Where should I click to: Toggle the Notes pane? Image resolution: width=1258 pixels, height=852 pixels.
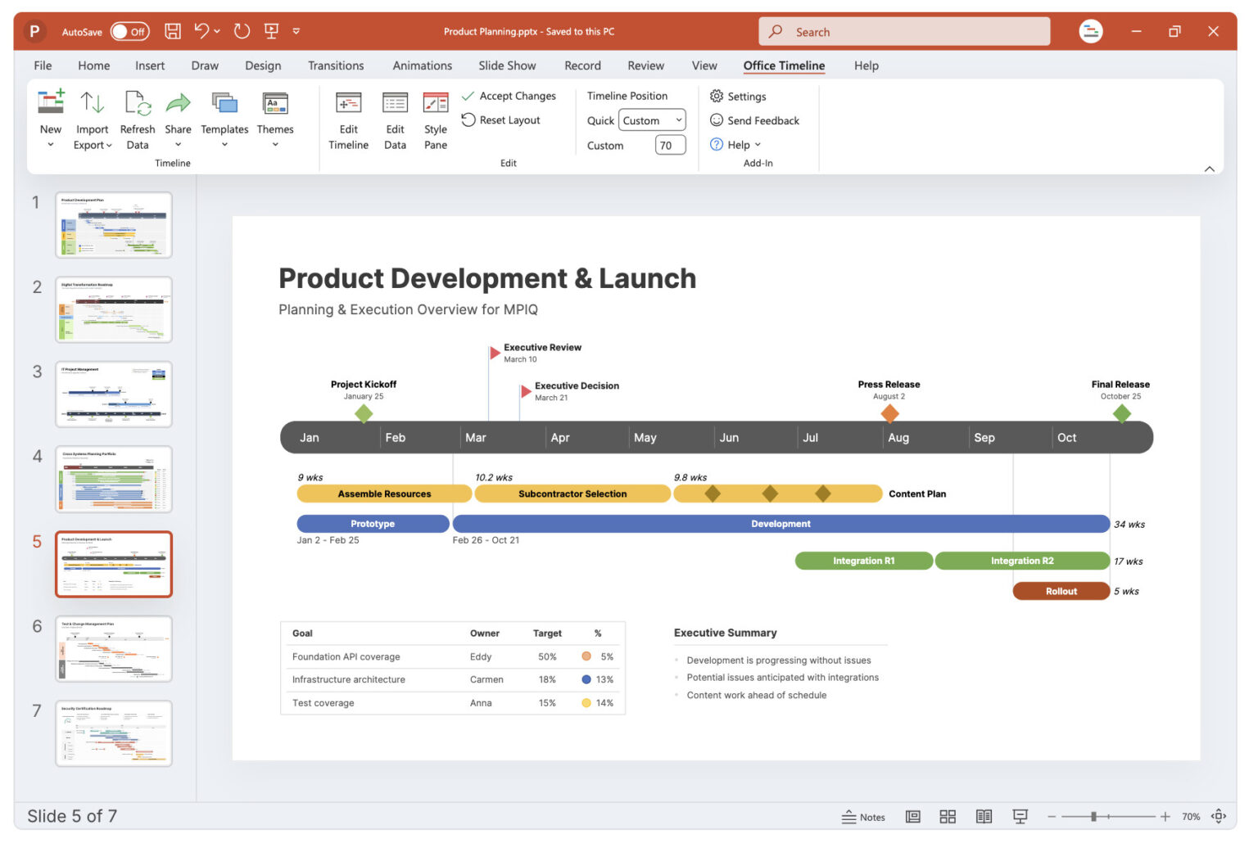coord(862,816)
